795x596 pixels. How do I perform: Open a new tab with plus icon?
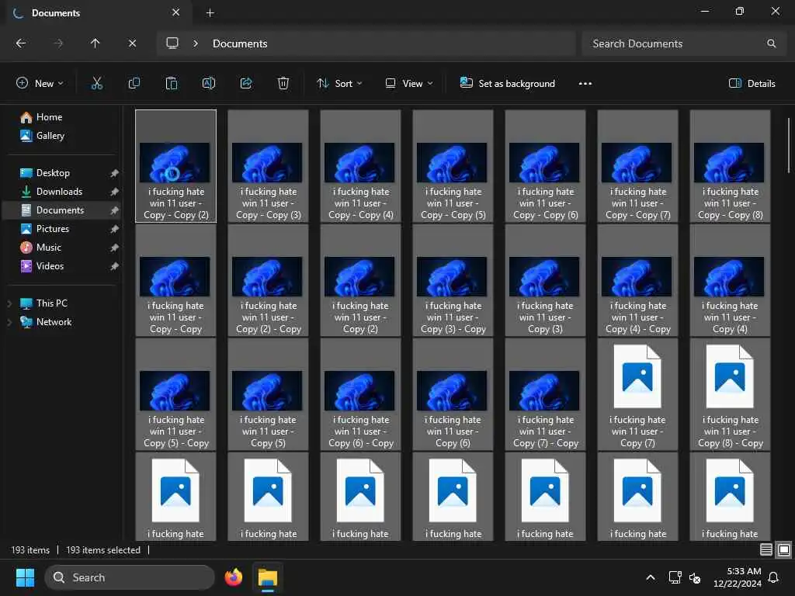(x=210, y=13)
